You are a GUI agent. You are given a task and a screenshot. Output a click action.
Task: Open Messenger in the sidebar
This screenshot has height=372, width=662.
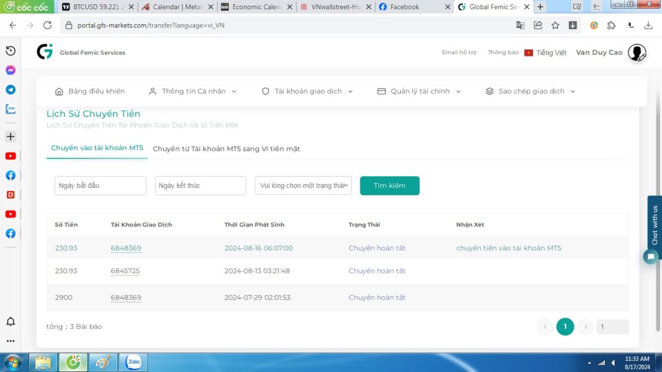[11, 70]
